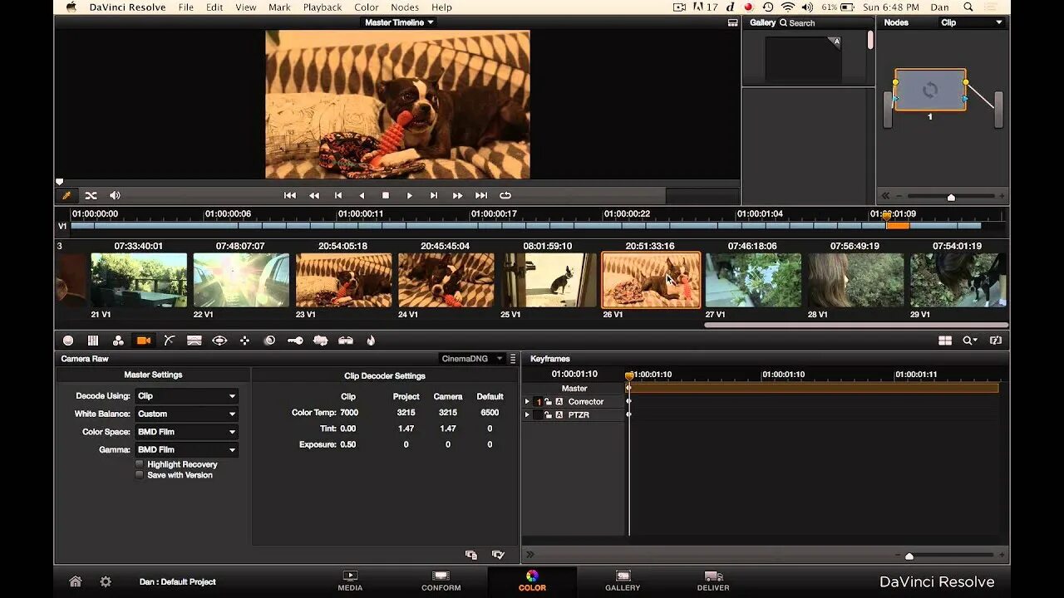The image size is (1064, 598).
Task: Click the help icon at toolbar right end
Action: pyautogui.click(x=996, y=341)
